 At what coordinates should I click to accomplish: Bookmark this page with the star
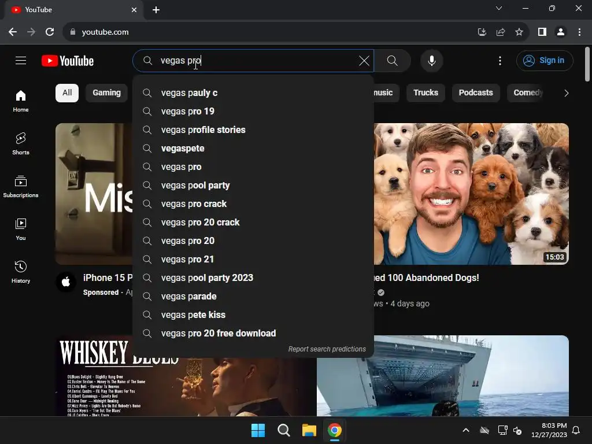(x=519, y=32)
